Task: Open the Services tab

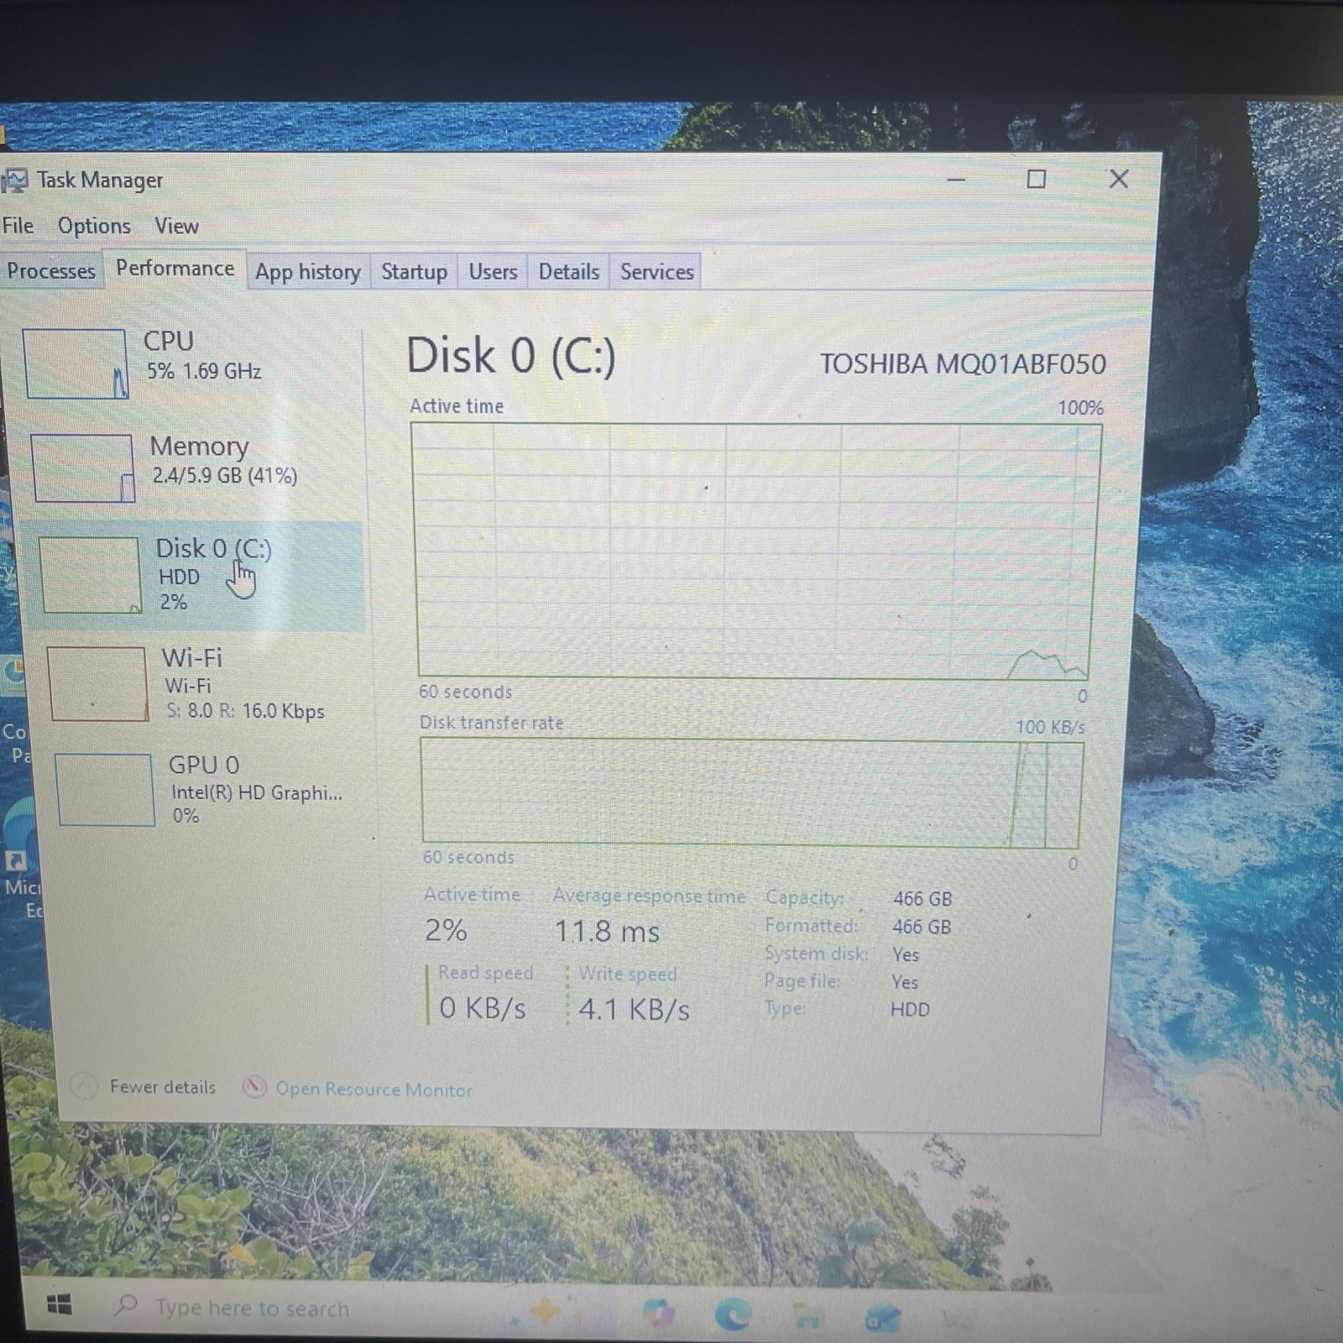Action: click(656, 272)
